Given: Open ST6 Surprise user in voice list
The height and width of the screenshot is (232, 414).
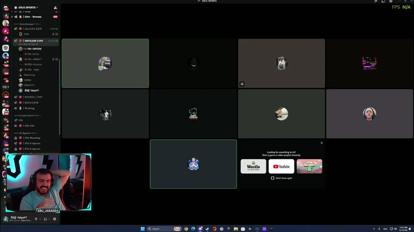Looking at the screenshot, I should coord(34,64).
